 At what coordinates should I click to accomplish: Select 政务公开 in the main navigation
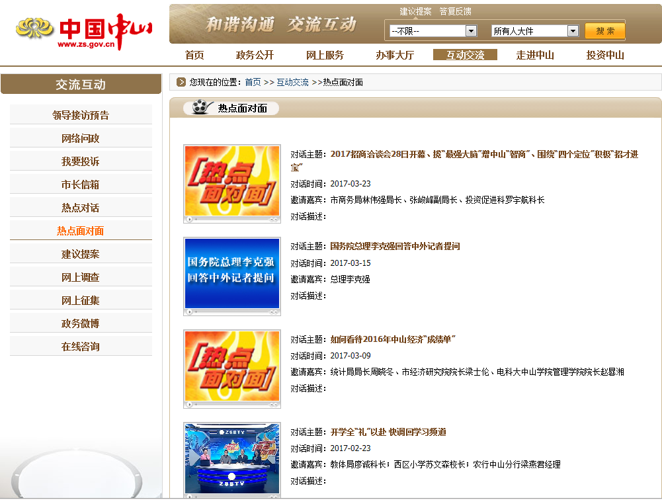[x=255, y=55]
